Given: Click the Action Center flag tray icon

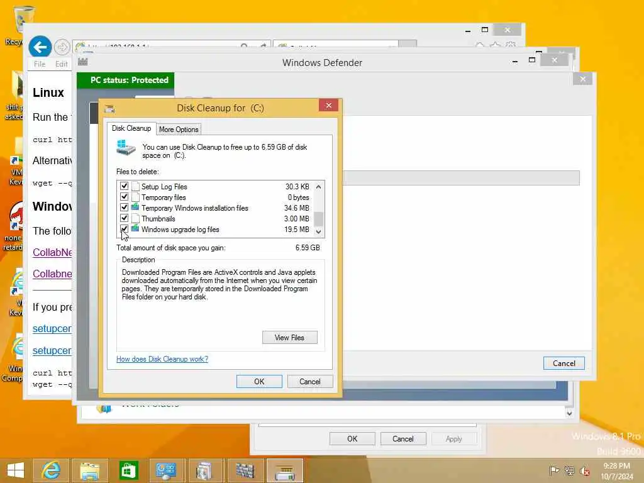Looking at the screenshot, I should (x=554, y=470).
